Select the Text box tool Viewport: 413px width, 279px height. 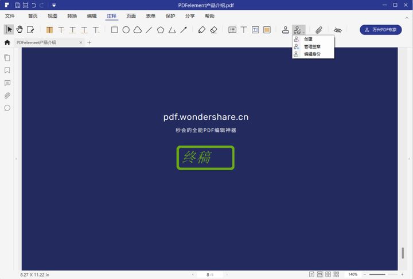point(255,30)
